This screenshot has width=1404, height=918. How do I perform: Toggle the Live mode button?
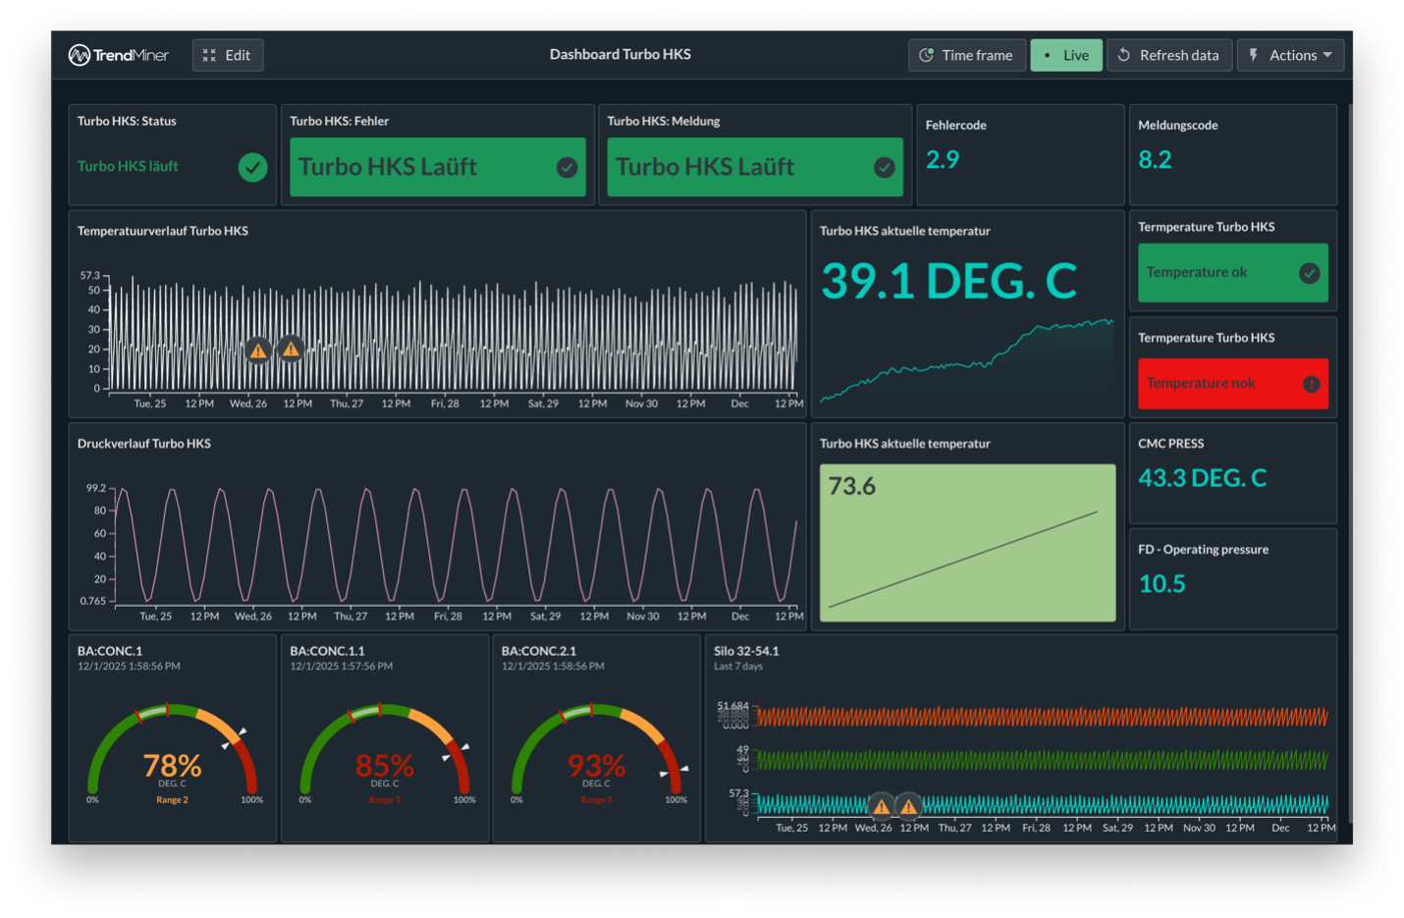(1066, 55)
